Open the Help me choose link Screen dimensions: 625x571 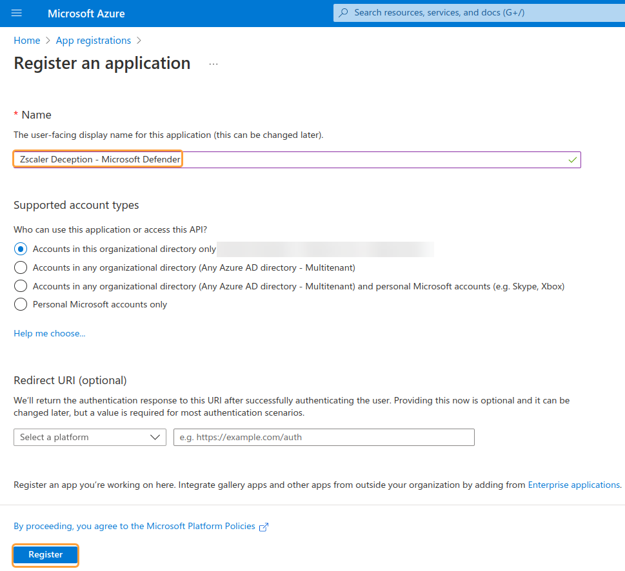point(49,333)
